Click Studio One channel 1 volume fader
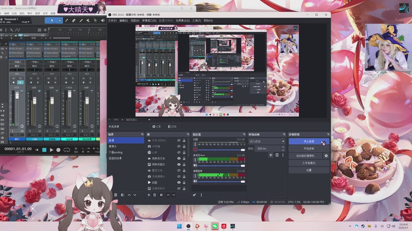The height and width of the screenshot is (231, 412). [x=17, y=95]
